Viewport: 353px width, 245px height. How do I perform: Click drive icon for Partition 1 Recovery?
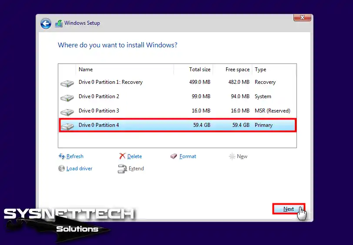coord(67,83)
